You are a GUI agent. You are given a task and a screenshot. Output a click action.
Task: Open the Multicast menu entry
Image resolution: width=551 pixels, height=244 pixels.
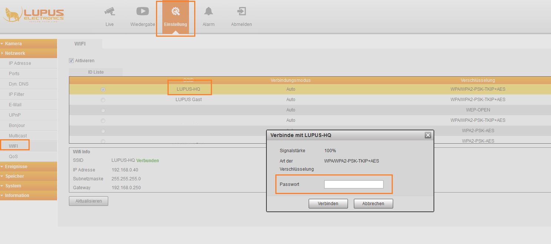coord(29,136)
